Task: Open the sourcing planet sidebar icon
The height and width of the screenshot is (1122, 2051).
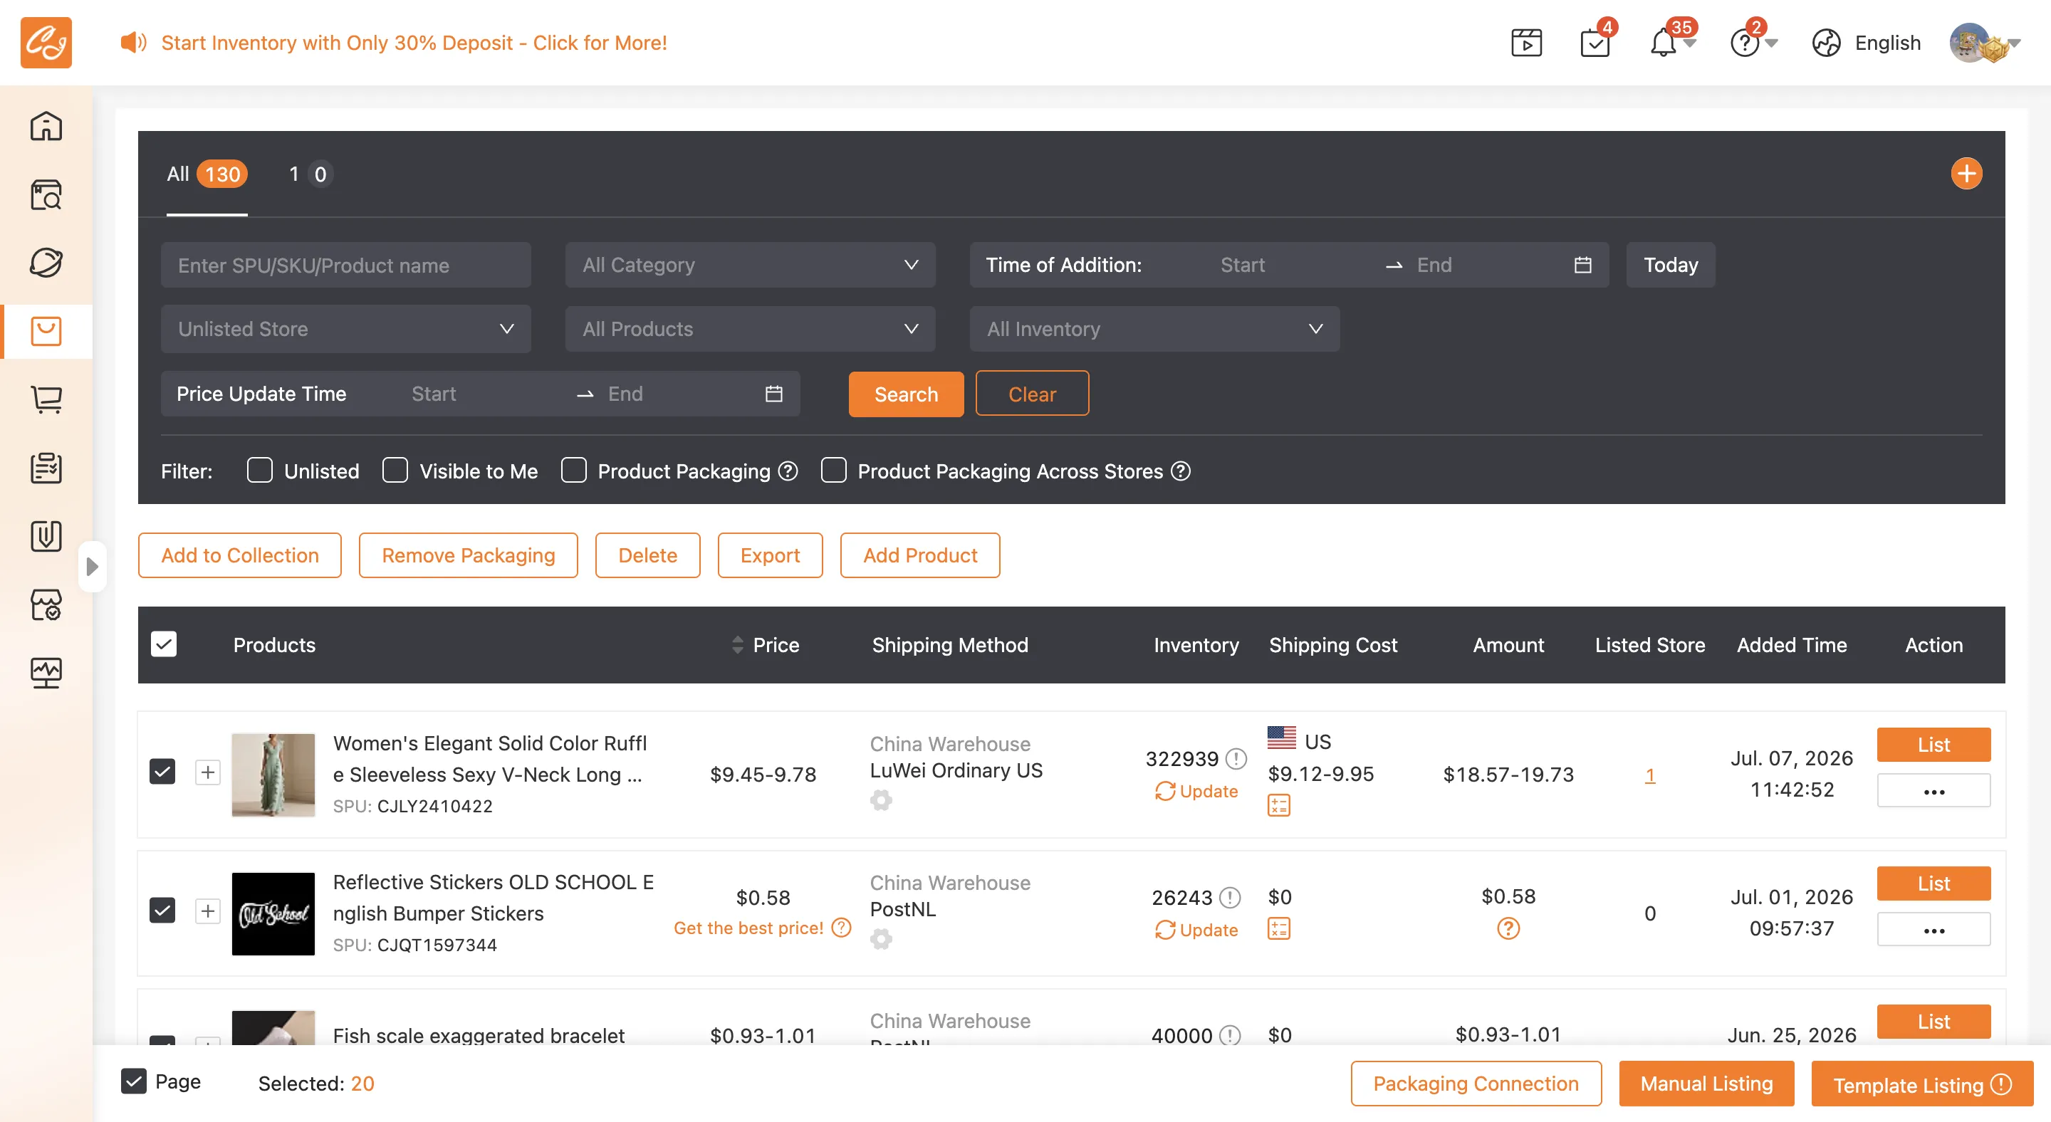Action: coord(46,263)
